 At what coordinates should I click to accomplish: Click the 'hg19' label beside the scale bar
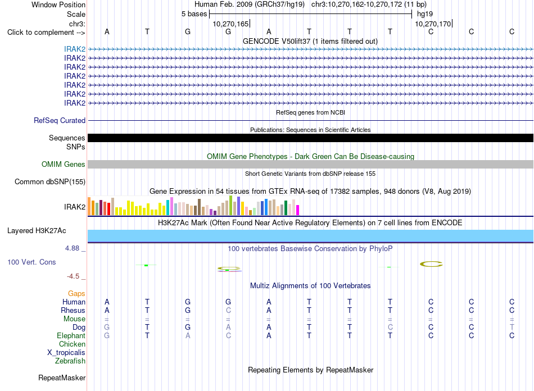pyautogui.click(x=425, y=14)
